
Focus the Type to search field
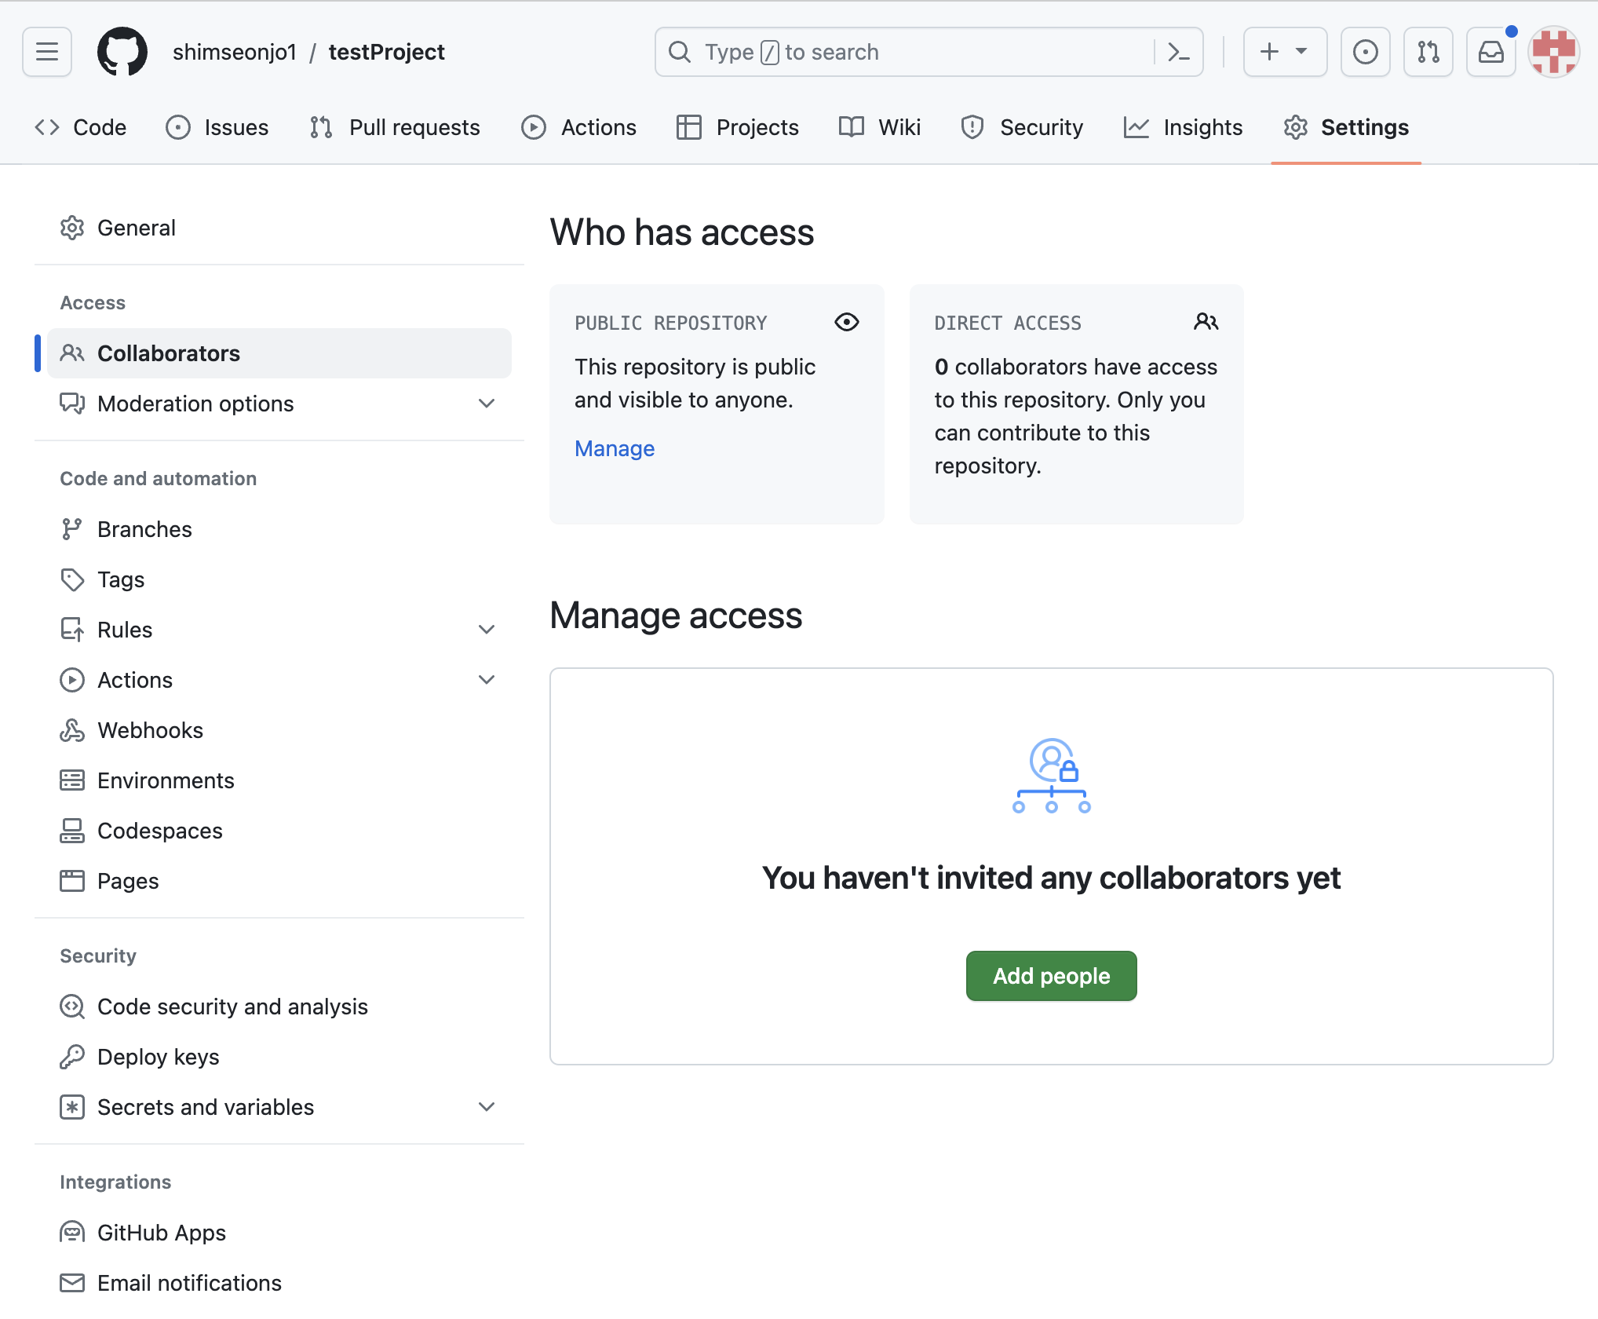903,52
